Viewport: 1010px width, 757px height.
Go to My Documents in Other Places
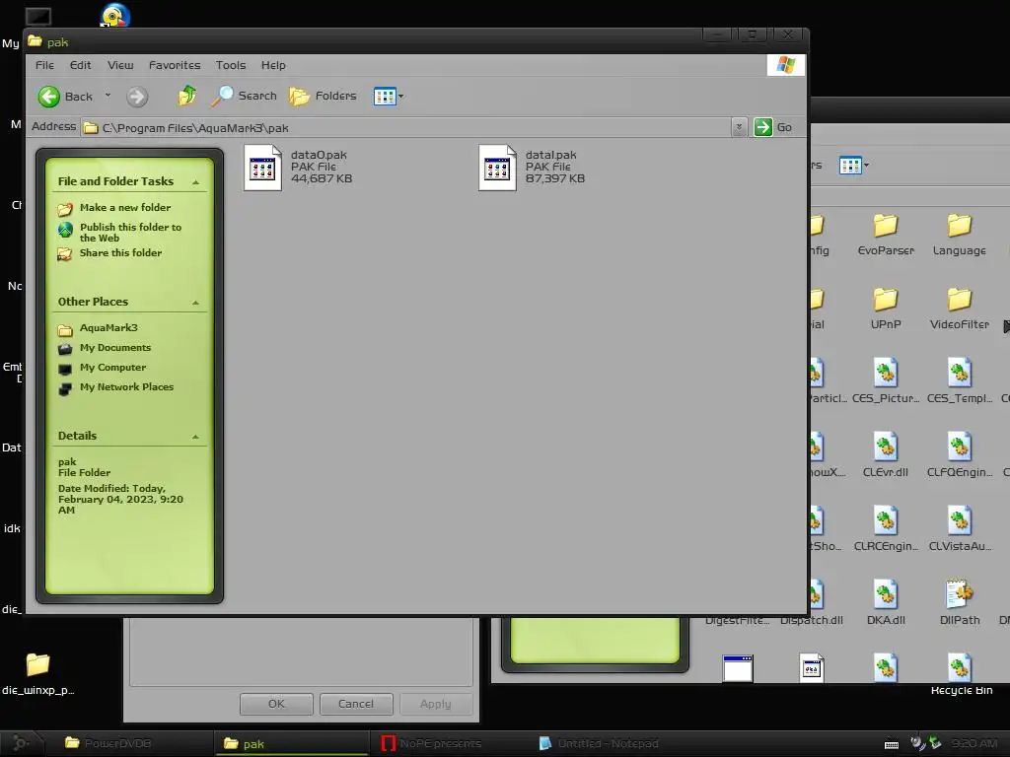point(115,348)
